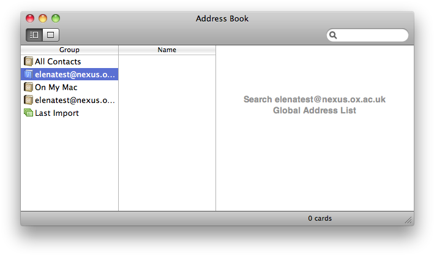Click the '0 cards' status text

point(320,218)
